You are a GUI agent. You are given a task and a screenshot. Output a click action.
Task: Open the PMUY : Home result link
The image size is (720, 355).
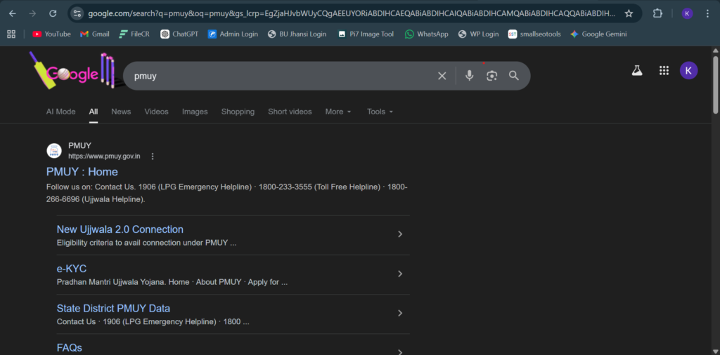click(x=82, y=172)
